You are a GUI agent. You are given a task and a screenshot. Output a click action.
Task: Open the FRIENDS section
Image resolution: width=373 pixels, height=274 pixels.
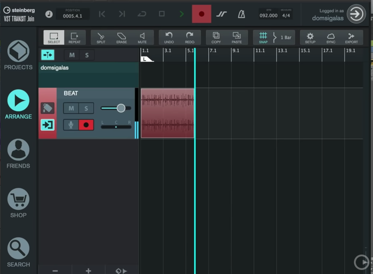tap(18, 154)
